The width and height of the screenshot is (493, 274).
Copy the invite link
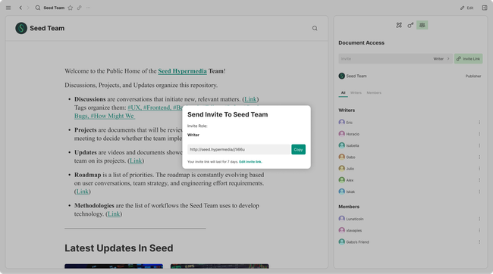pos(298,150)
